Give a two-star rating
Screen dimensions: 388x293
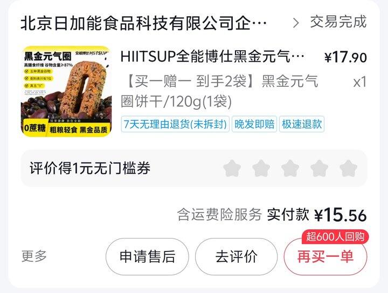coord(261,168)
